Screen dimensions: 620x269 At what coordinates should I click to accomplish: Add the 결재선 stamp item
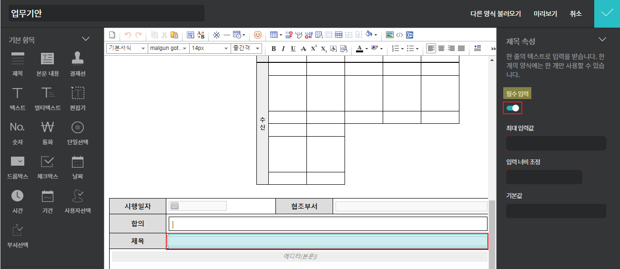point(78,63)
